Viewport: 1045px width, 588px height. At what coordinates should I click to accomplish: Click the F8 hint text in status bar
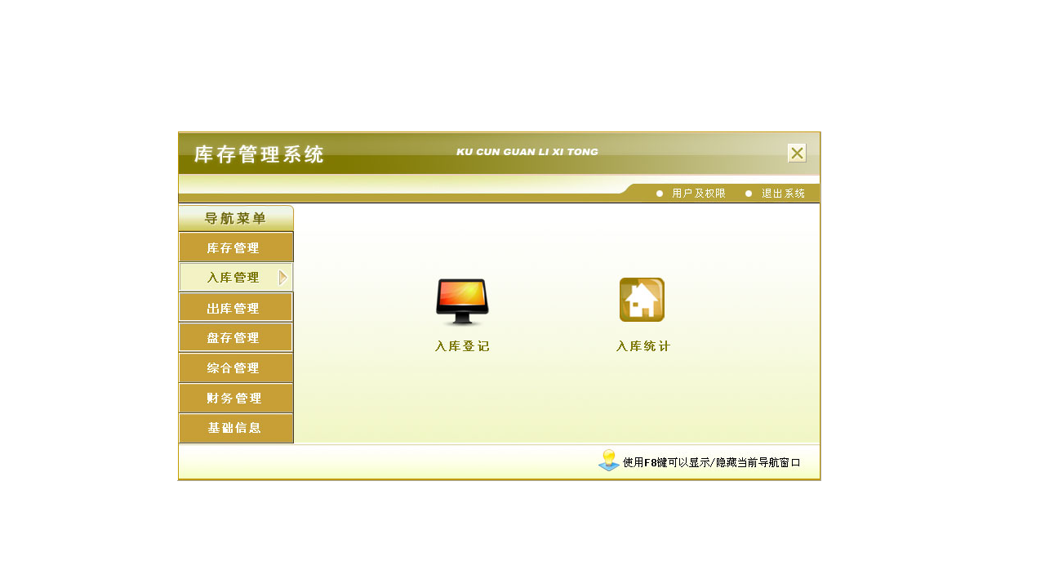pos(712,462)
